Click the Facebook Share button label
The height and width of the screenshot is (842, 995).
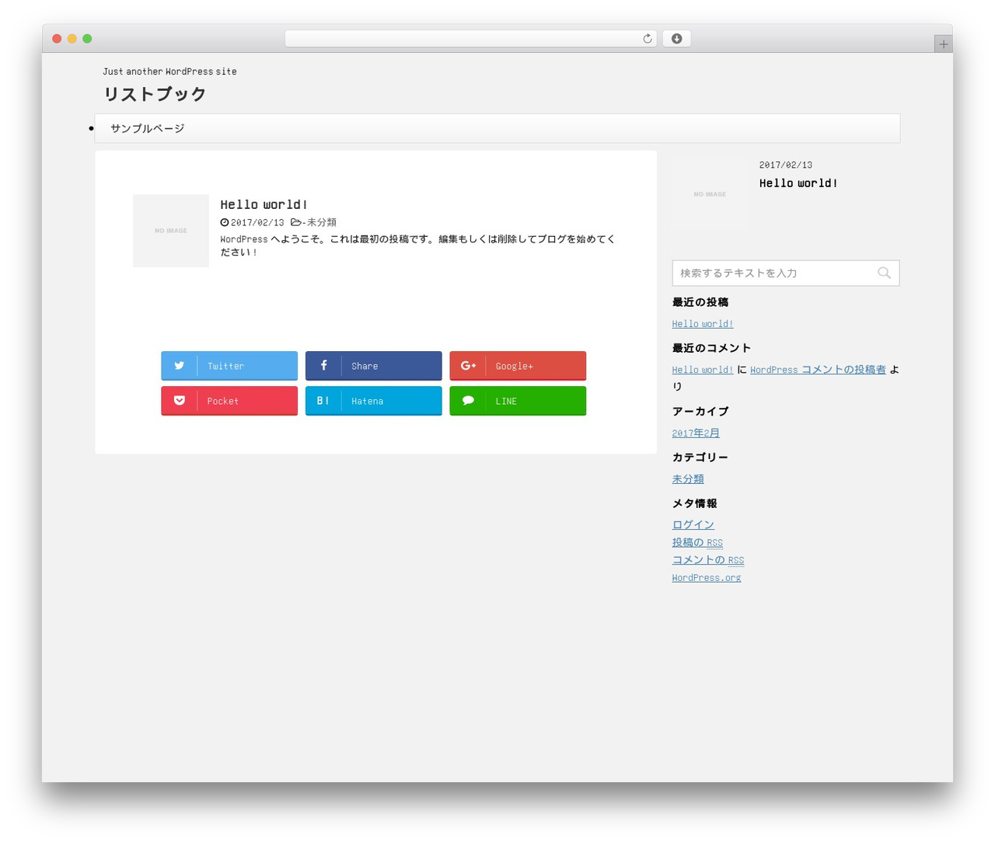365,366
